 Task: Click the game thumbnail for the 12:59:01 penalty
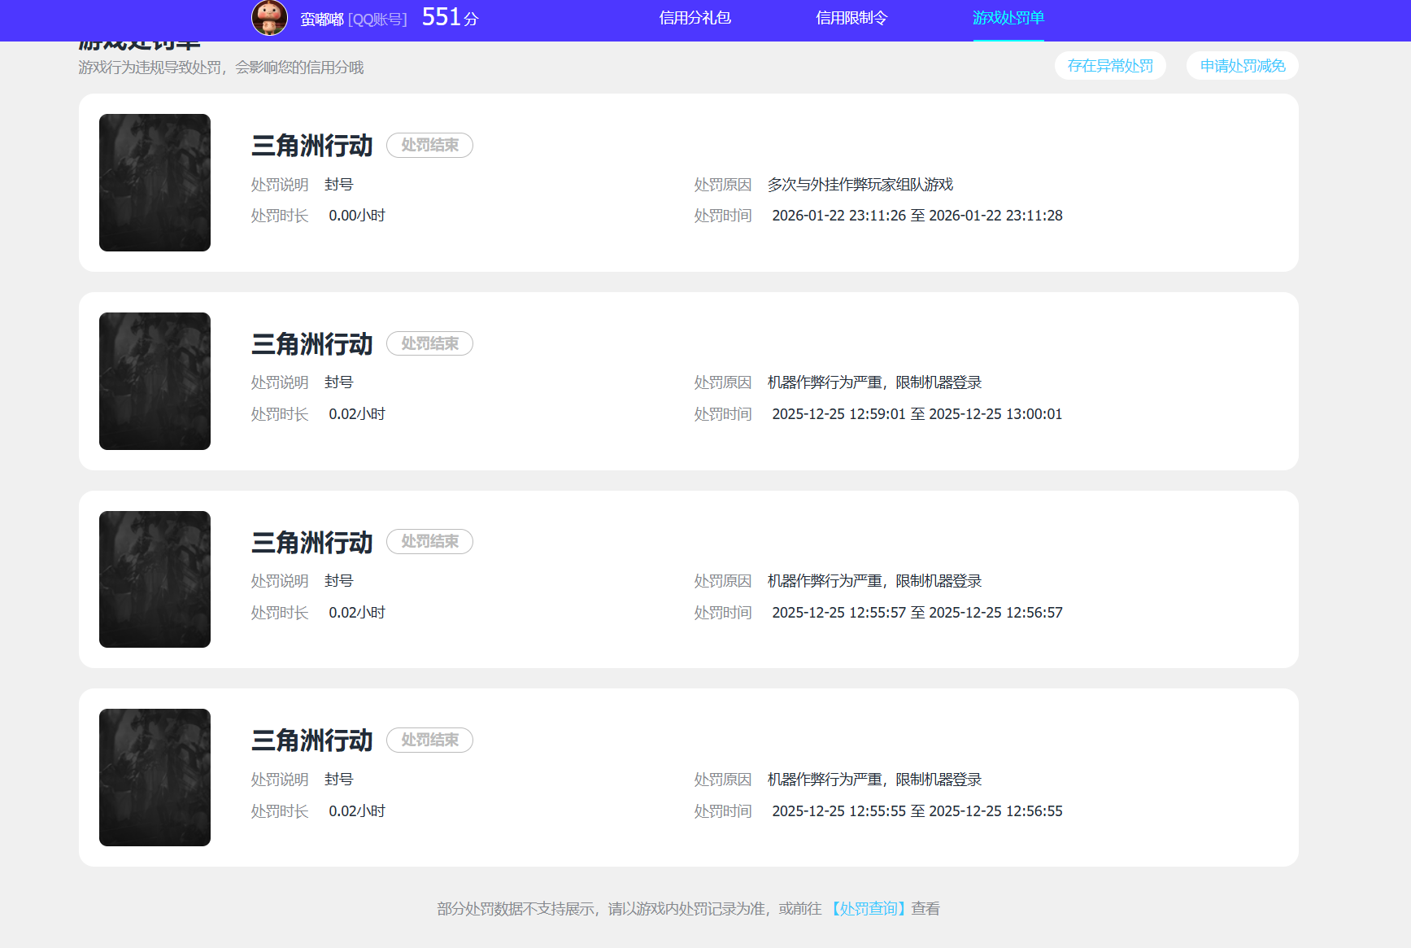[155, 381]
